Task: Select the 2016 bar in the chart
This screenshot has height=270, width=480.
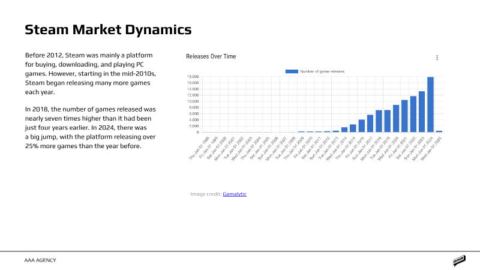Action: (362, 126)
